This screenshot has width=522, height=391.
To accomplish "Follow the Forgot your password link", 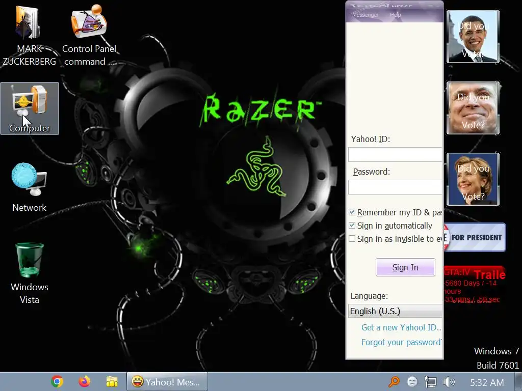I will 401,342.
